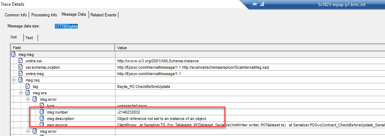Select the msg:description field

pyautogui.click(x=61, y=119)
